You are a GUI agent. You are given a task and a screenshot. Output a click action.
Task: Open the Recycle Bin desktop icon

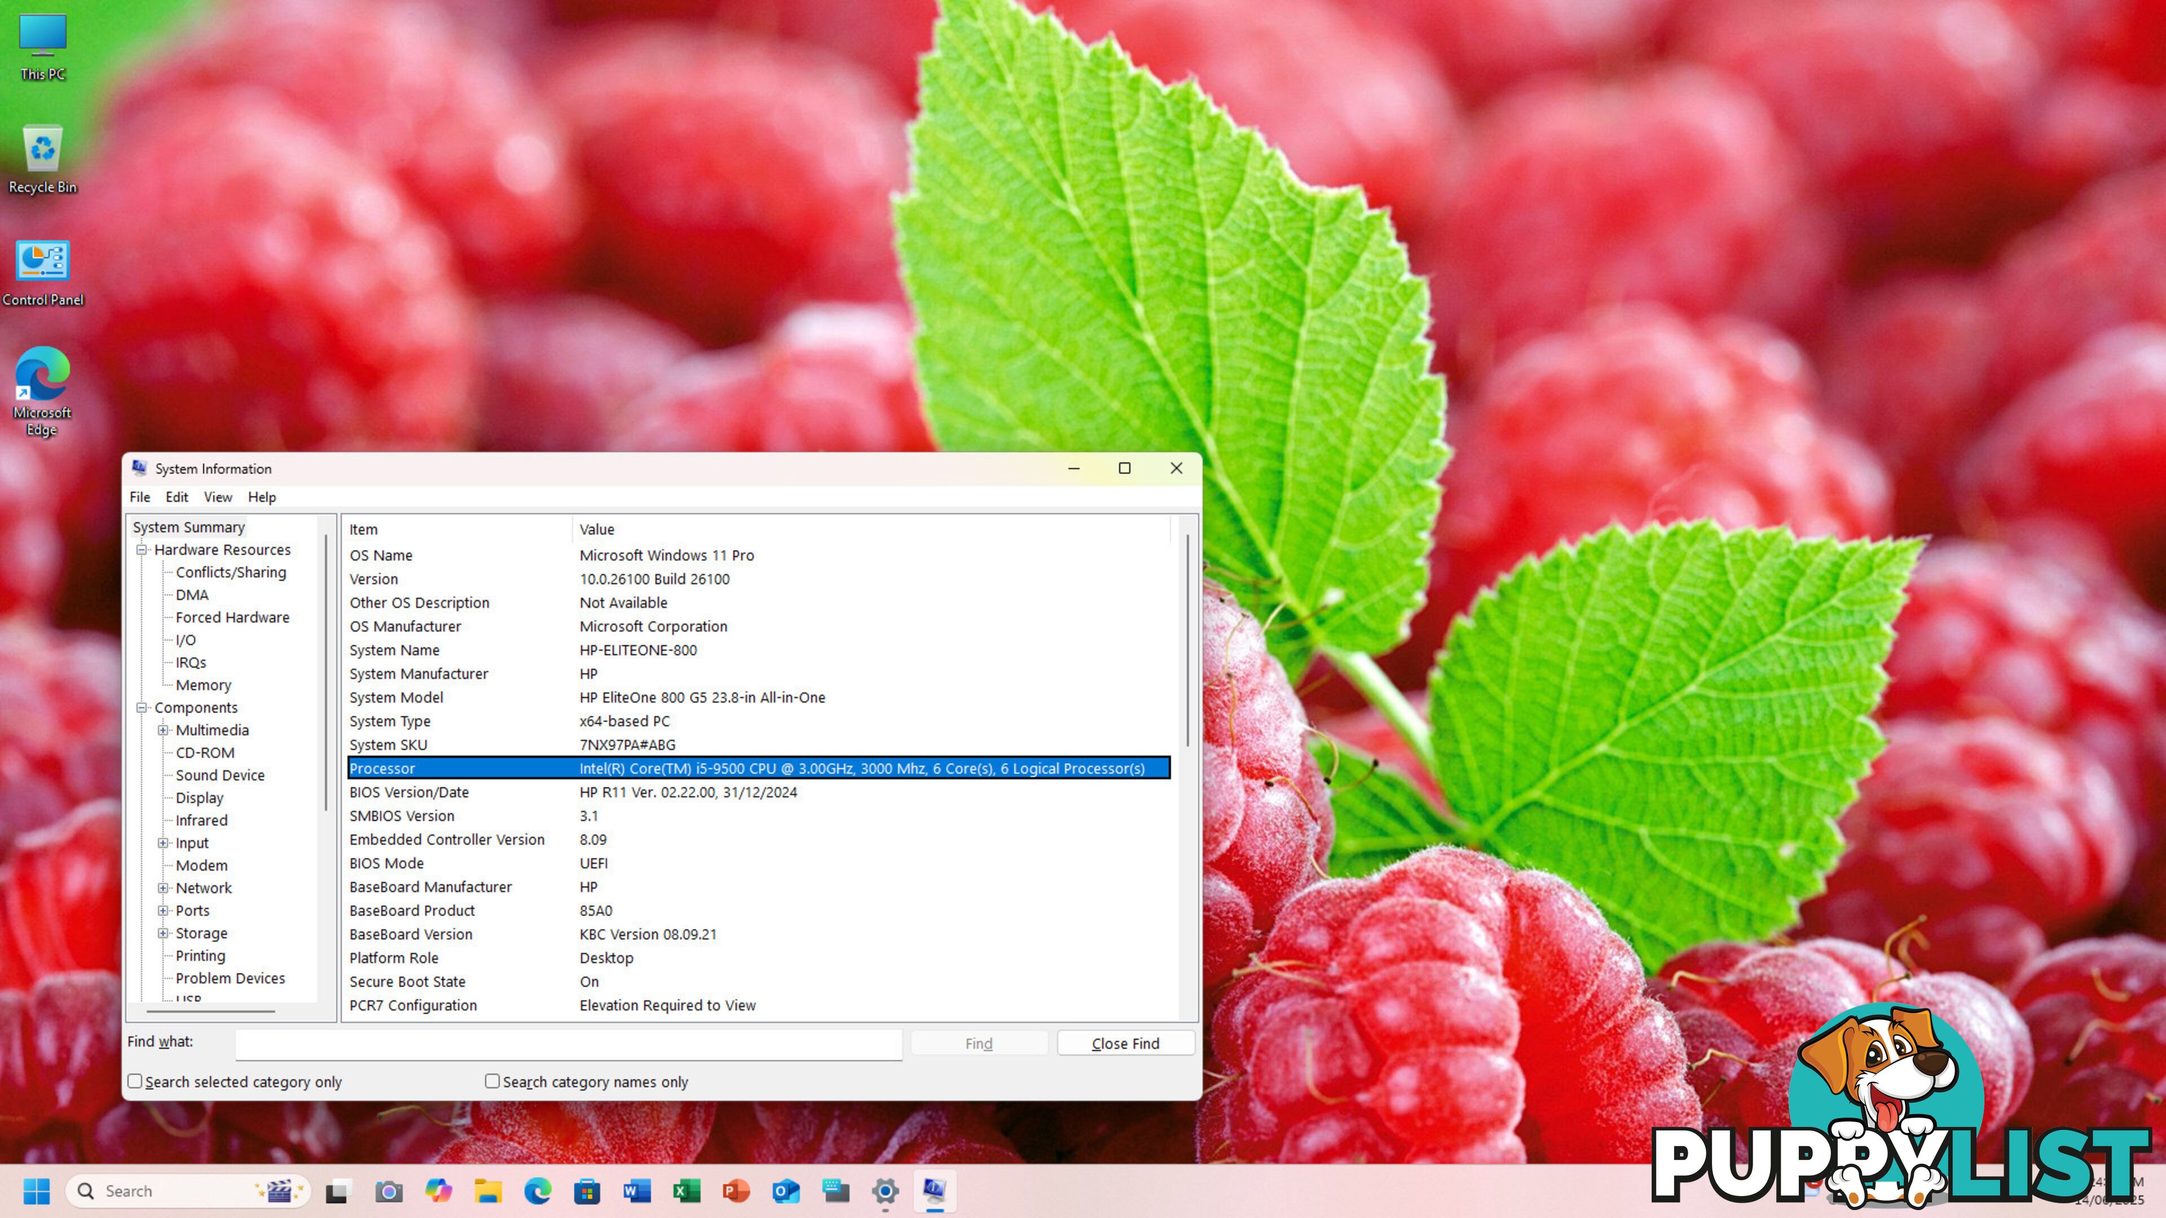coord(42,160)
